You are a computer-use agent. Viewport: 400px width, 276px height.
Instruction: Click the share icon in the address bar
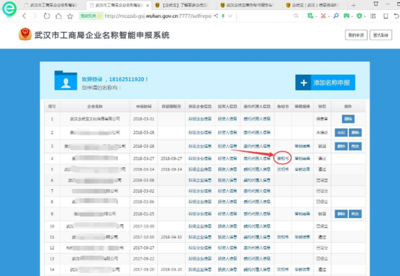216,16
